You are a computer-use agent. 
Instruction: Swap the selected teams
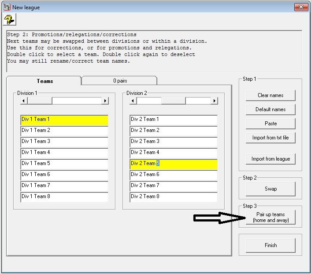(270, 189)
